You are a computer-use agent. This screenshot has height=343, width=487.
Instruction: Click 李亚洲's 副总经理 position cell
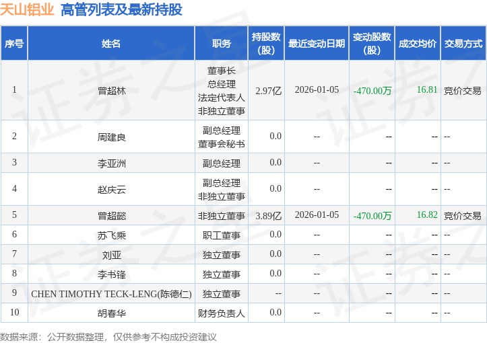[x=222, y=163]
